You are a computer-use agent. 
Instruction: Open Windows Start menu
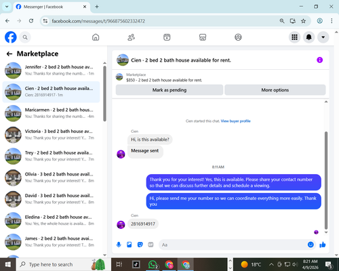pyautogui.click(x=7, y=264)
